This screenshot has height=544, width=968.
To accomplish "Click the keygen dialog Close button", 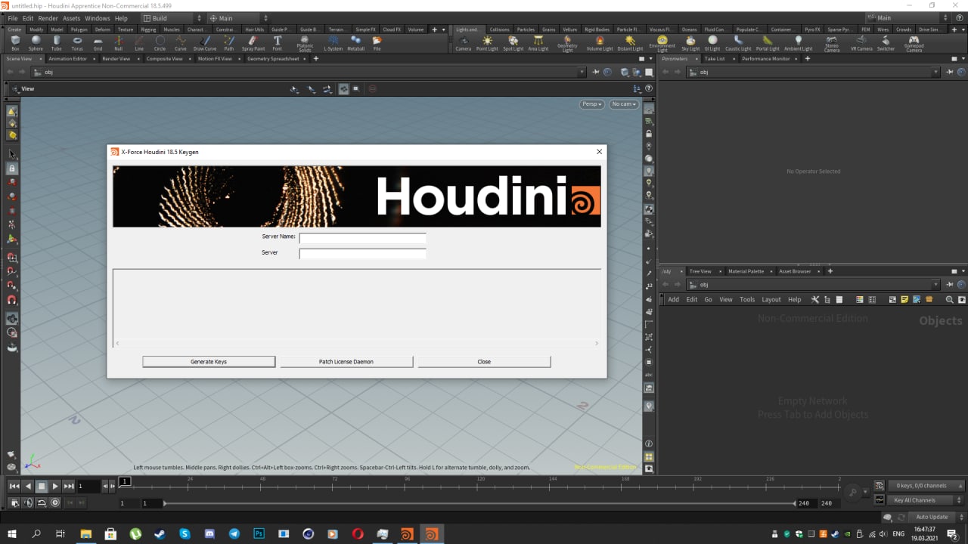I will click(x=484, y=362).
